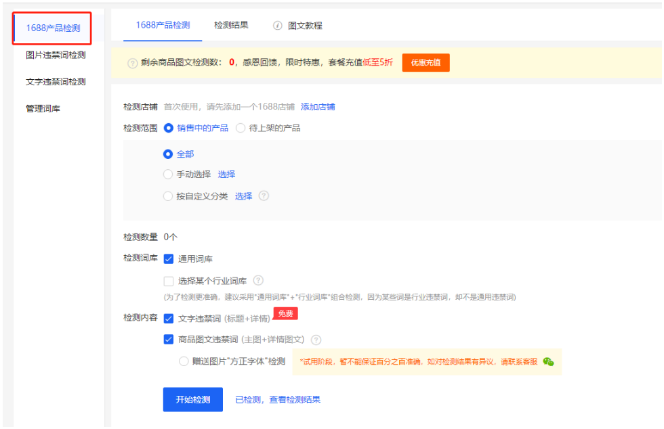Toggle the 商品图文违禁词 (主图+详情图文) checkbox
Screen dimensions: 664x429
point(169,339)
